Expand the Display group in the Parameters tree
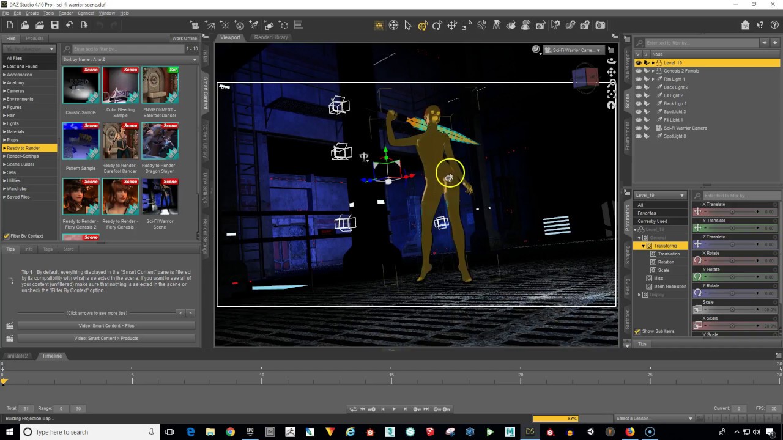783x440 pixels. tap(639, 295)
